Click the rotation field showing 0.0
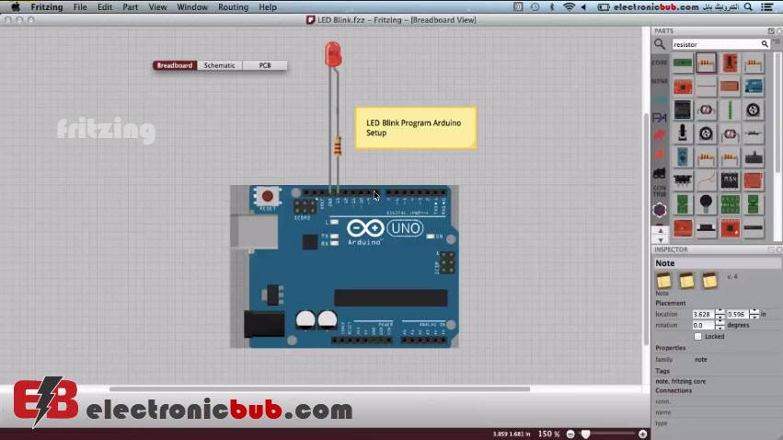The height and width of the screenshot is (440, 783). coord(704,325)
